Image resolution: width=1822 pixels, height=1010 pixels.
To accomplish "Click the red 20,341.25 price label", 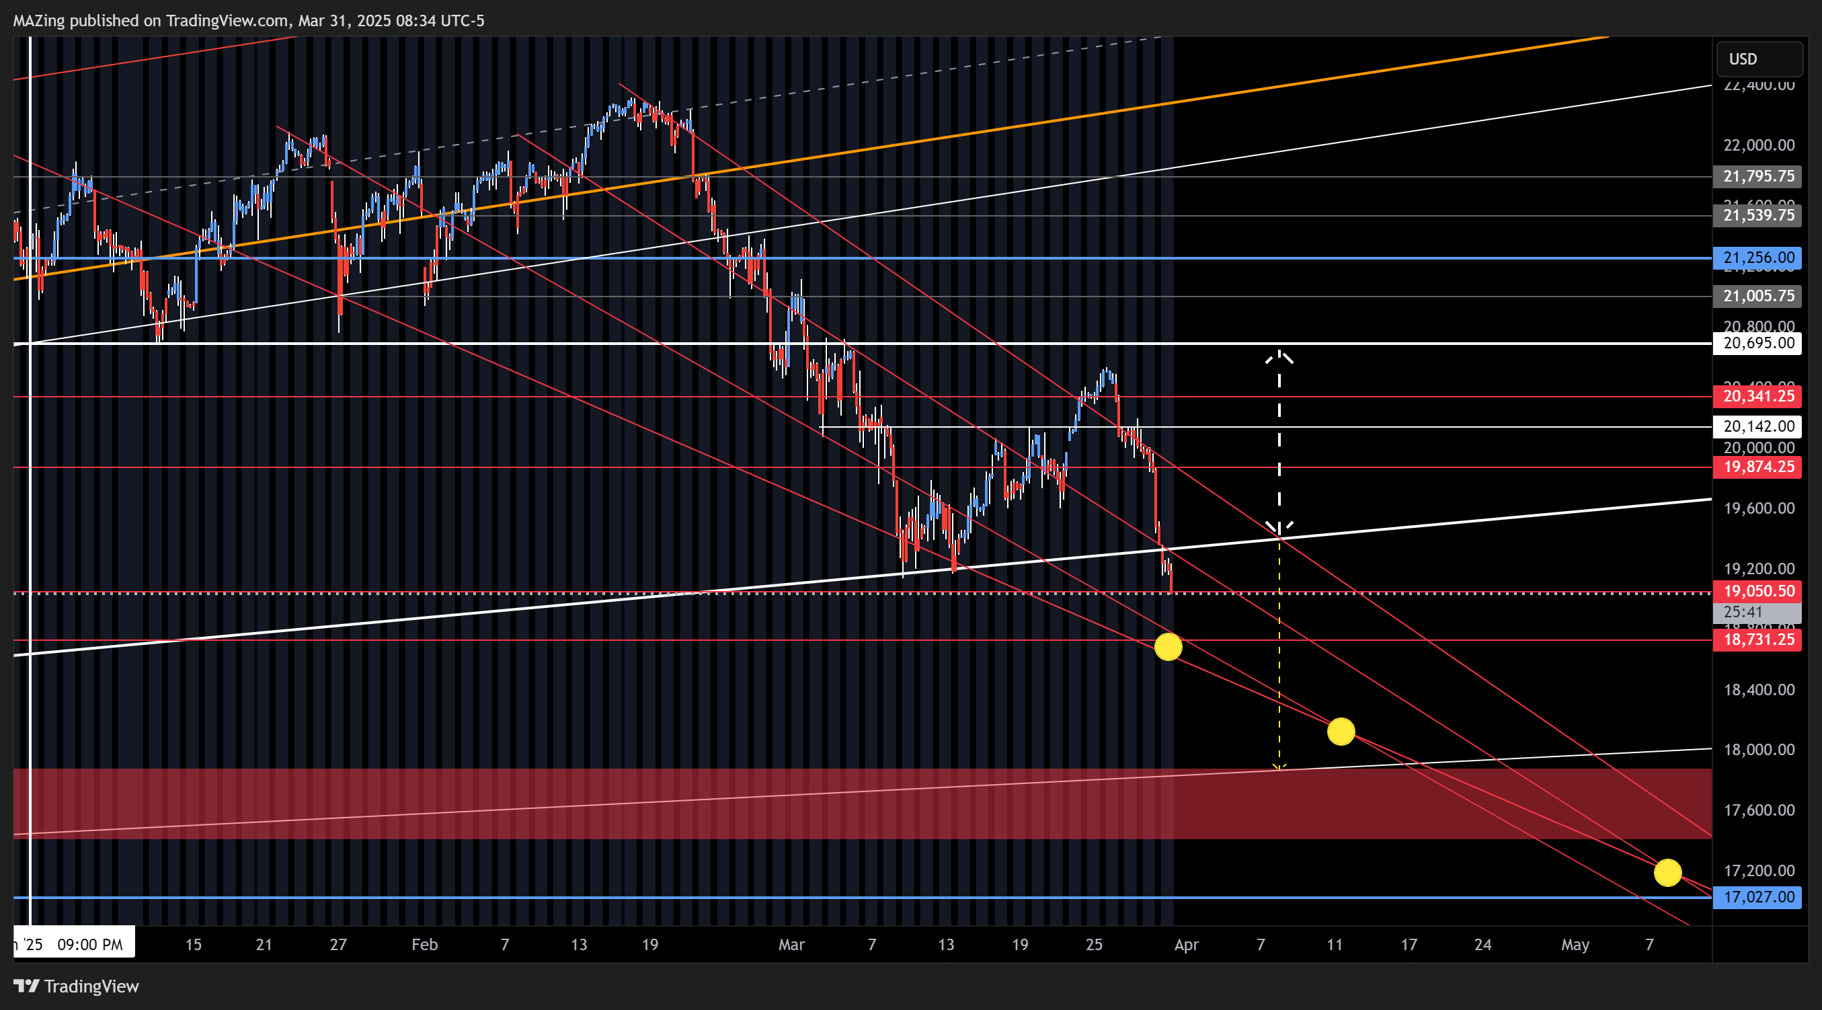I will click(1757, 396).
